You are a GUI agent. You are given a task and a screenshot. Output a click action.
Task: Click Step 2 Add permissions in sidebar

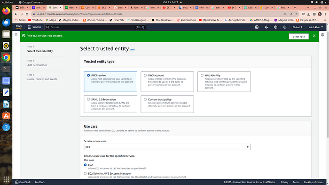pyautogui.click(x=37, y=65)
